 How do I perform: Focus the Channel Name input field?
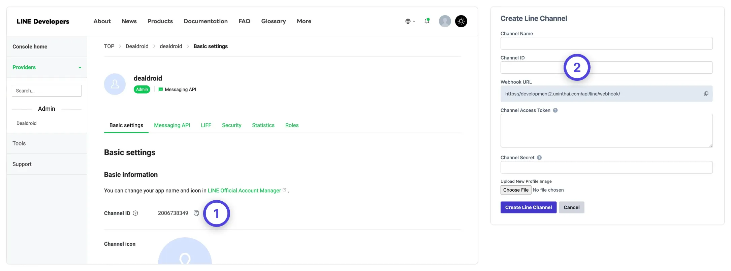point(606,43)
